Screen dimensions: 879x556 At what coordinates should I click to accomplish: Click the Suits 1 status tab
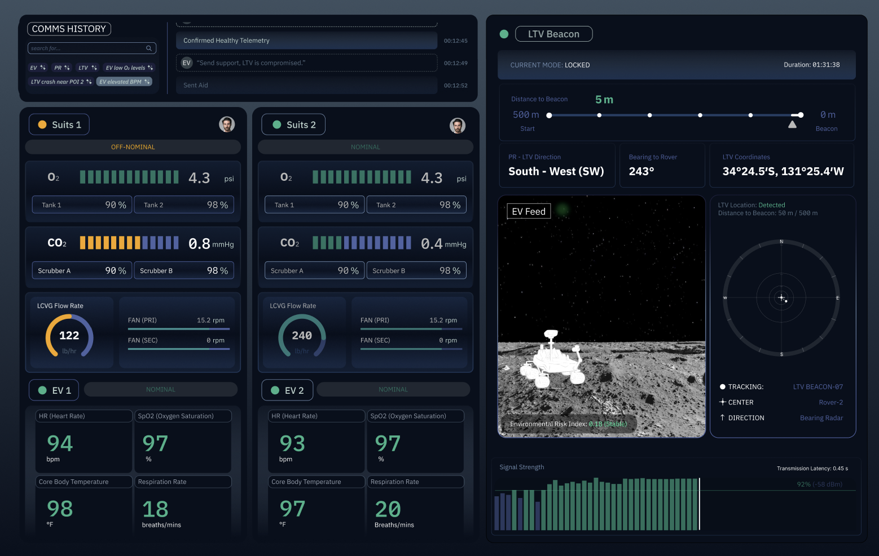click(59, 124)
